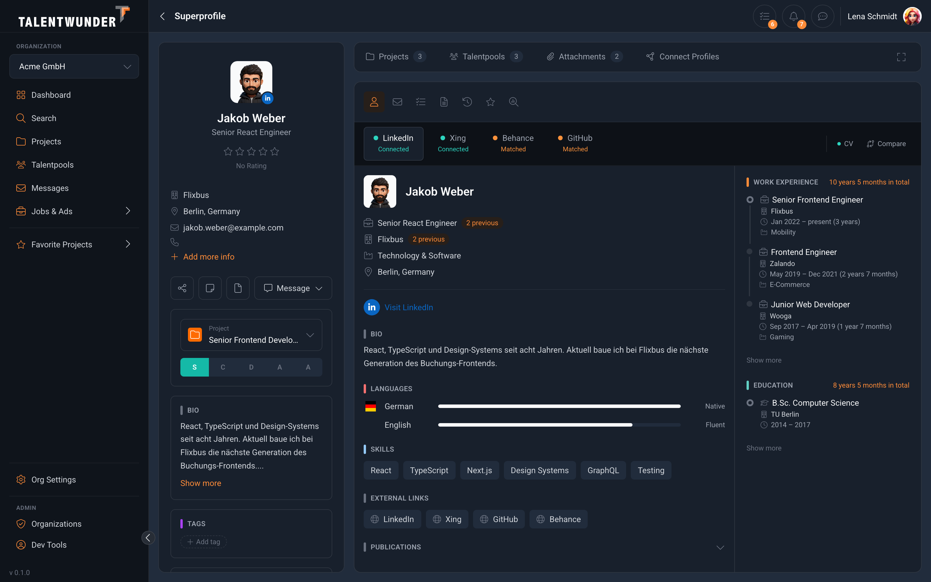Click the file document icon button
The image size is (931, 582).
coord(238,288)
